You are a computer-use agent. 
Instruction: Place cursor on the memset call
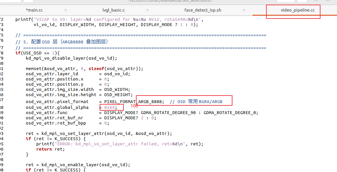tap(33, 69)
